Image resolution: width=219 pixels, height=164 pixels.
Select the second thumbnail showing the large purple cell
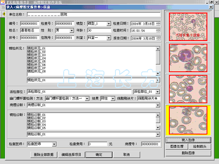pyautogui.click(x=188, y=58)
